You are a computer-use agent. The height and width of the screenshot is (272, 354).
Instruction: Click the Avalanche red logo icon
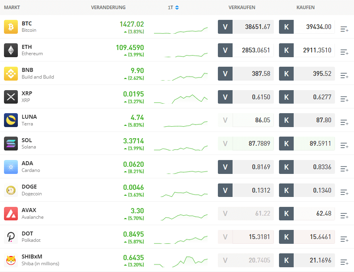coord(11,214)
